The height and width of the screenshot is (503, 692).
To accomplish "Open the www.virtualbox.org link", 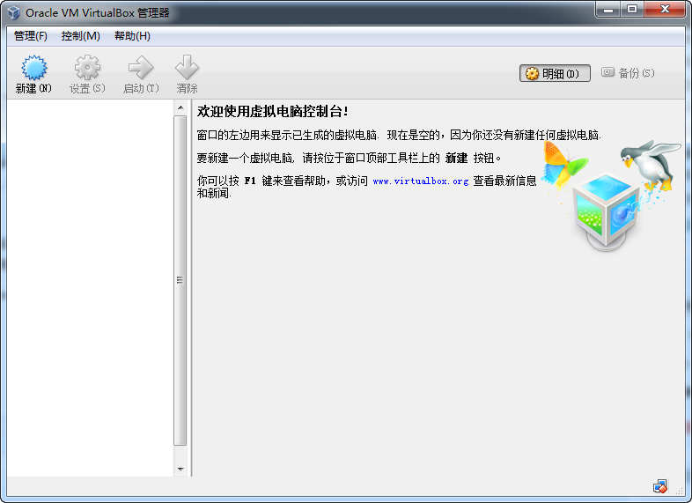I will [x=420, y=181].
